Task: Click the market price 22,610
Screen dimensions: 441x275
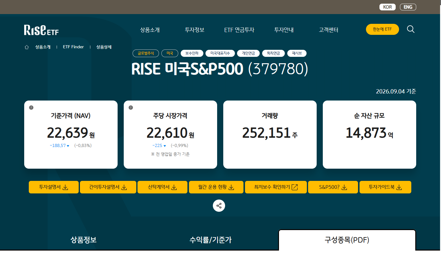Action: coord(167,133)
